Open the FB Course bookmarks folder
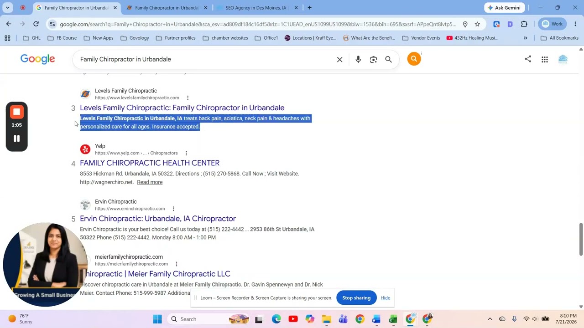 coord(62,38)
